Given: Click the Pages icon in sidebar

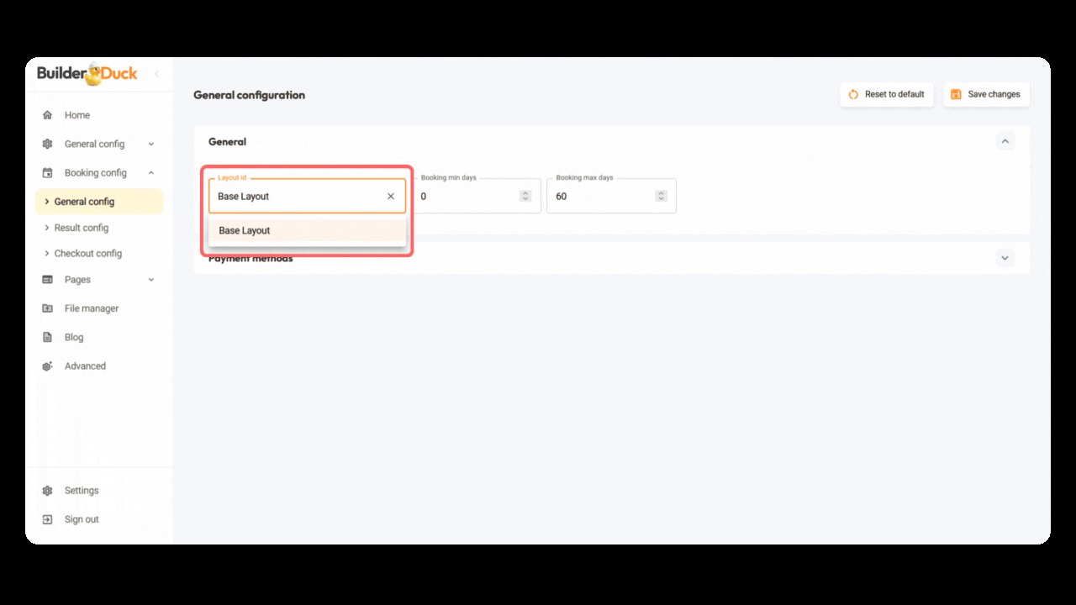Looking at the screenshot, I should coord(48,280).
